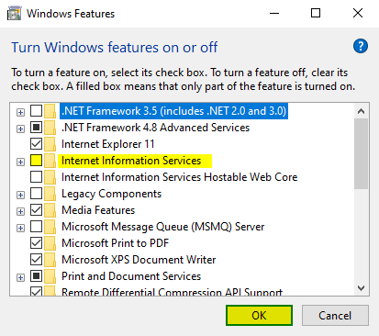Click the features list vertical scrollbar thumb

tap(361, 154)
